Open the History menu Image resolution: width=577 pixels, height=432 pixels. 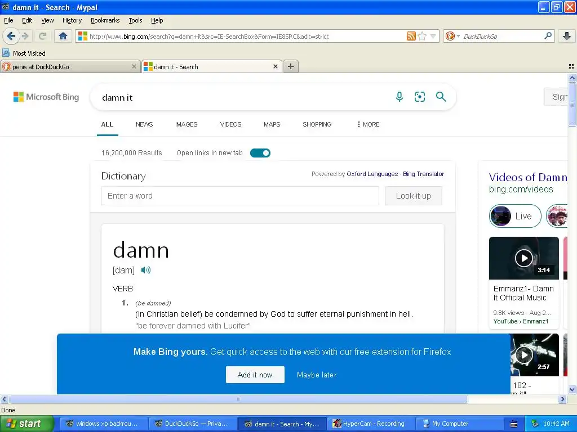[72, 20]
